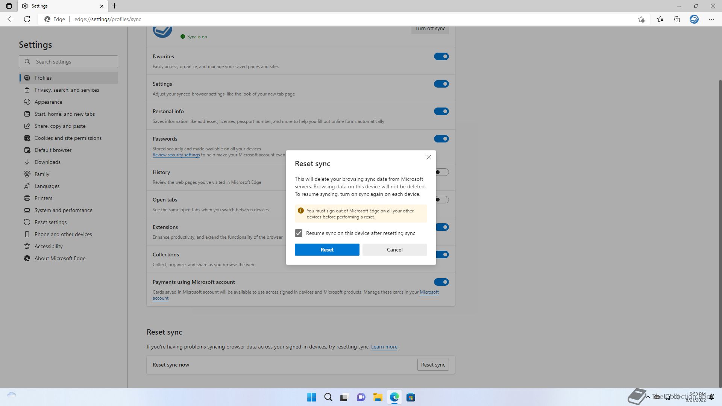Open Settings and more ellipsis menu
Image resolution: width=722 pixels, height=406 pixels.
tap(711, 19)
